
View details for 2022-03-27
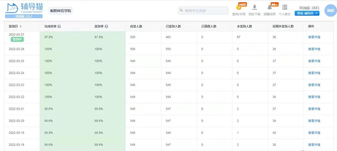pyautogui.click(x=314, y=37)
